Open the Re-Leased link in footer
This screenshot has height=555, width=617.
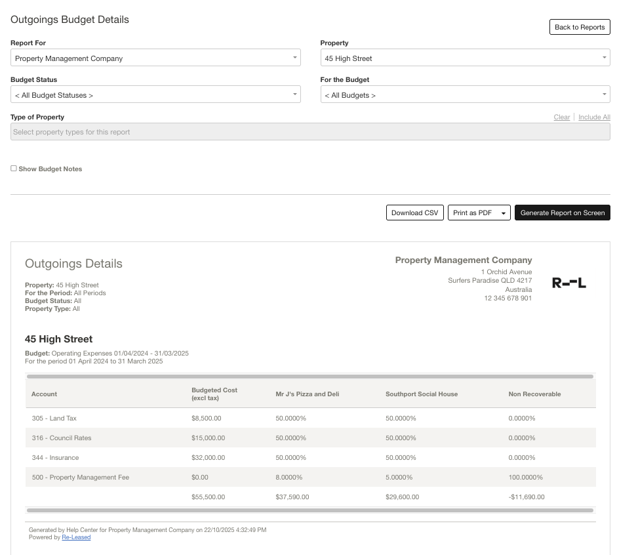(76, 537)
